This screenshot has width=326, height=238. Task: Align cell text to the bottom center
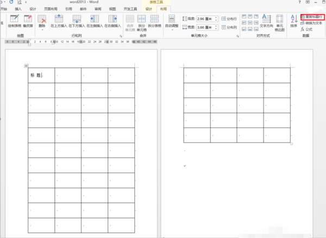[x=250, y=29]
